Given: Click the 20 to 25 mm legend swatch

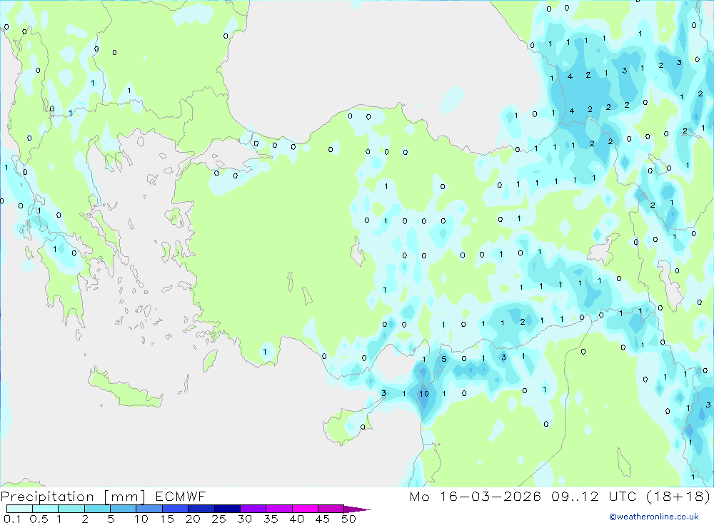Looking at the screenshot, I should 201,509.
